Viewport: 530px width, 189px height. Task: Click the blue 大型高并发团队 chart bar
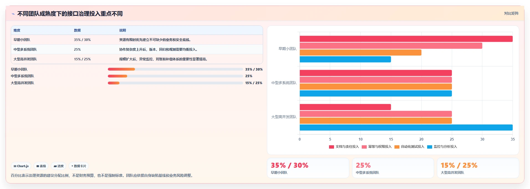(x=406, y=128)
